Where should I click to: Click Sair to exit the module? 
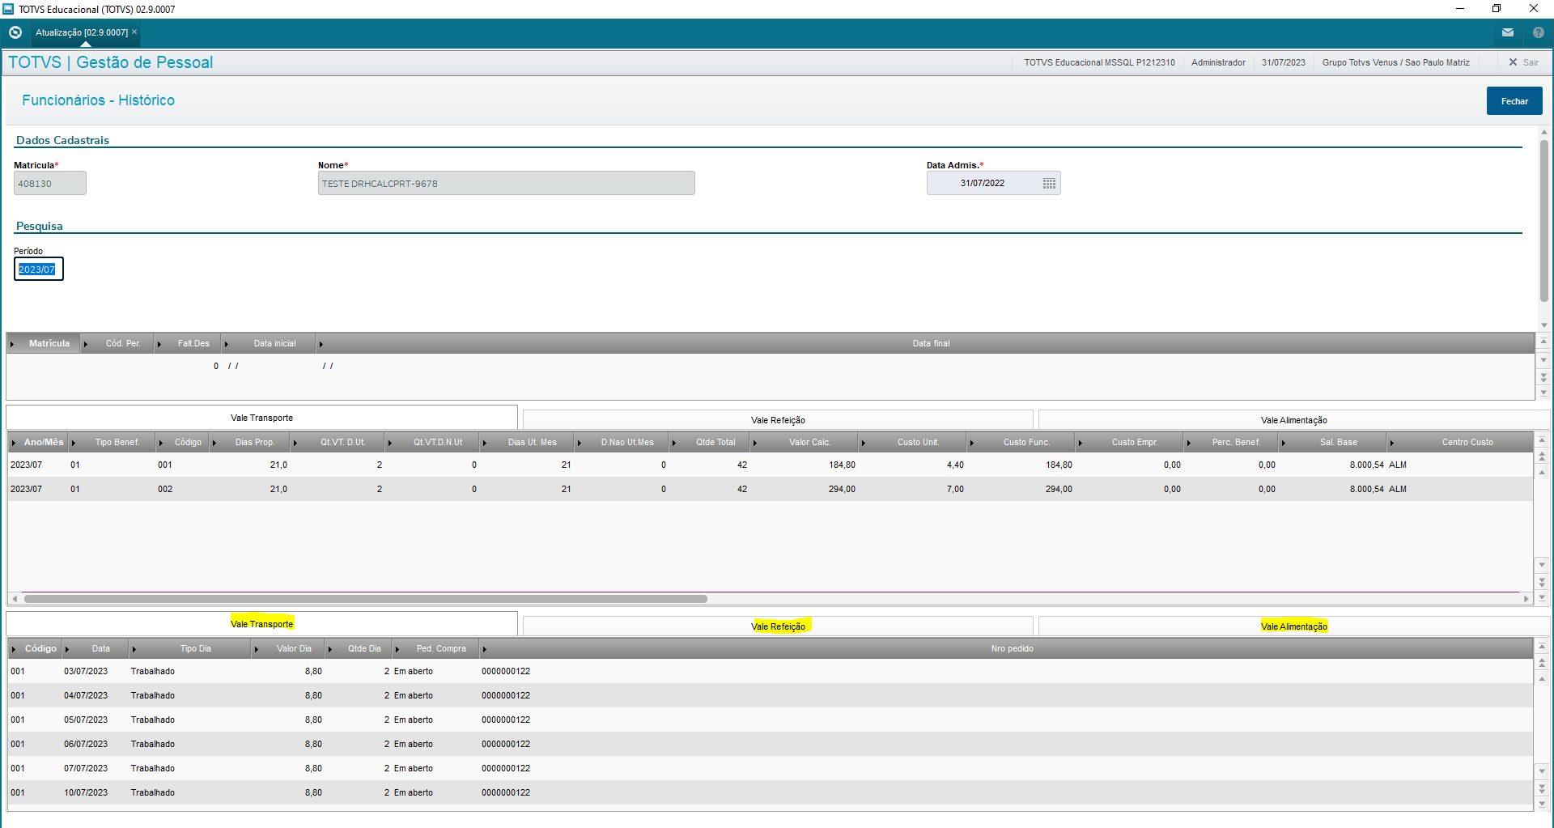pyautogui.click(x=1523, y=62)
